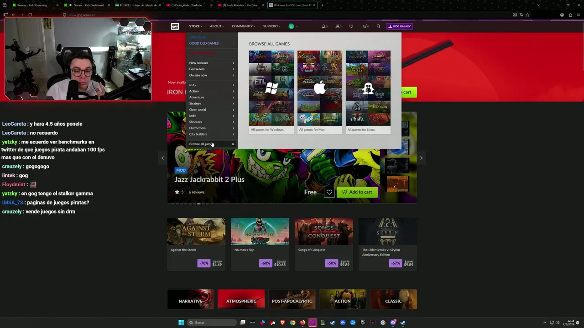Switch to the EXCEL spreadsheet browser tab
Image resolution: width=584 pixels, height=328 pixels.
click(x=137, y=5)
